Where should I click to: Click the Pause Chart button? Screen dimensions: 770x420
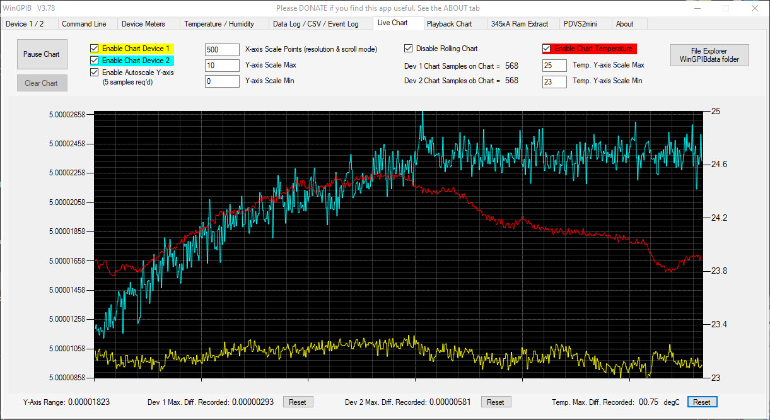coord(42,54)
